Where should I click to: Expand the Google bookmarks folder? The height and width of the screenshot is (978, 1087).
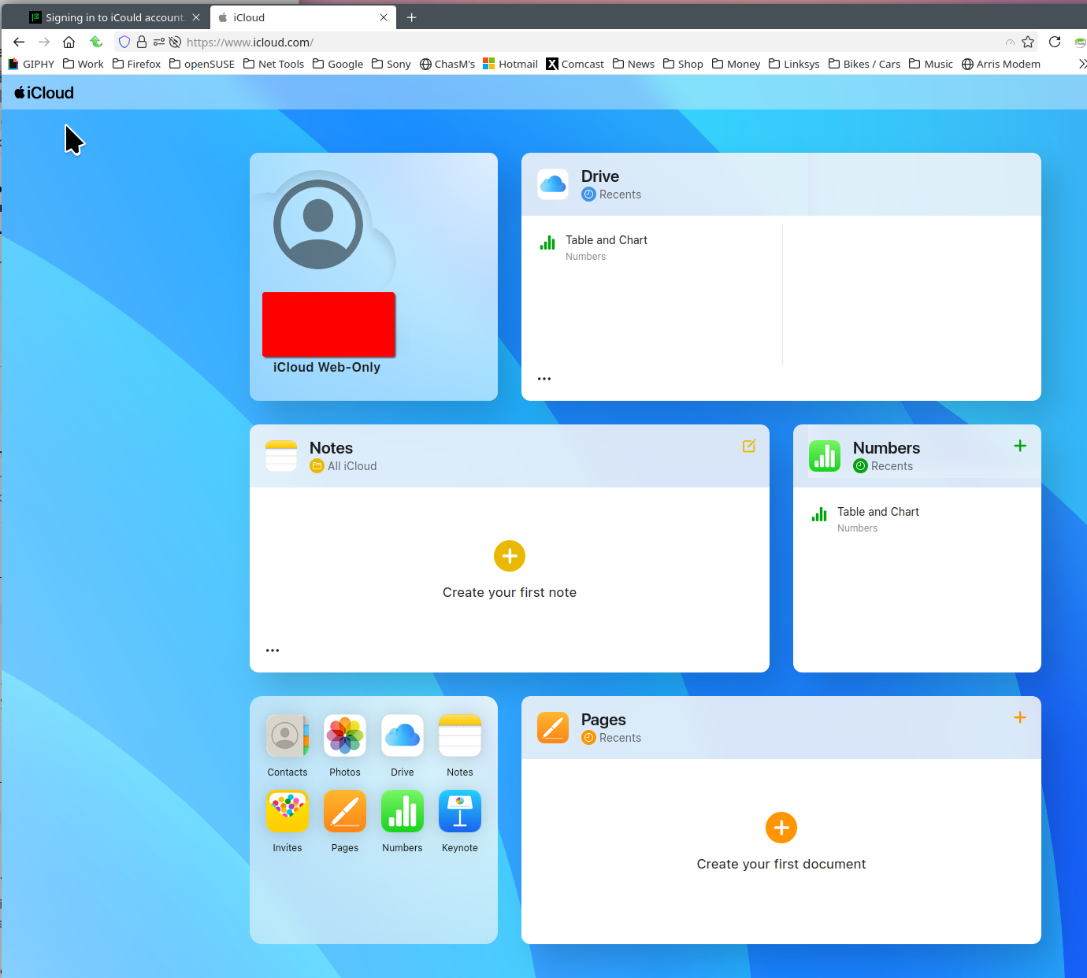point(338,64)
